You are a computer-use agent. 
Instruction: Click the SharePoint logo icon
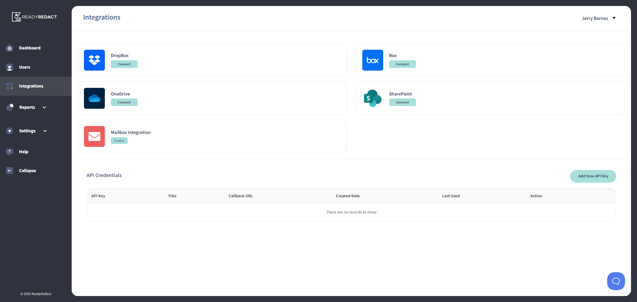tap(373, 98)
